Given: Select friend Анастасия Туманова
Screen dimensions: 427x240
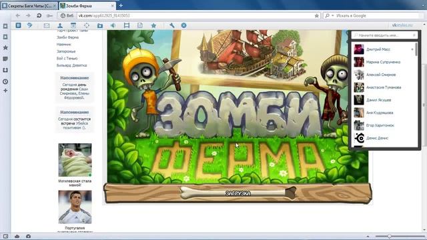Looking at the screenshot, I should click(384, 87).
